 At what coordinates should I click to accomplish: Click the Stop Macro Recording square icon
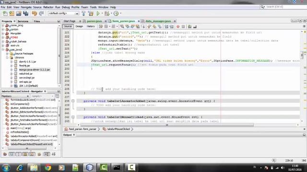point(183,27)
